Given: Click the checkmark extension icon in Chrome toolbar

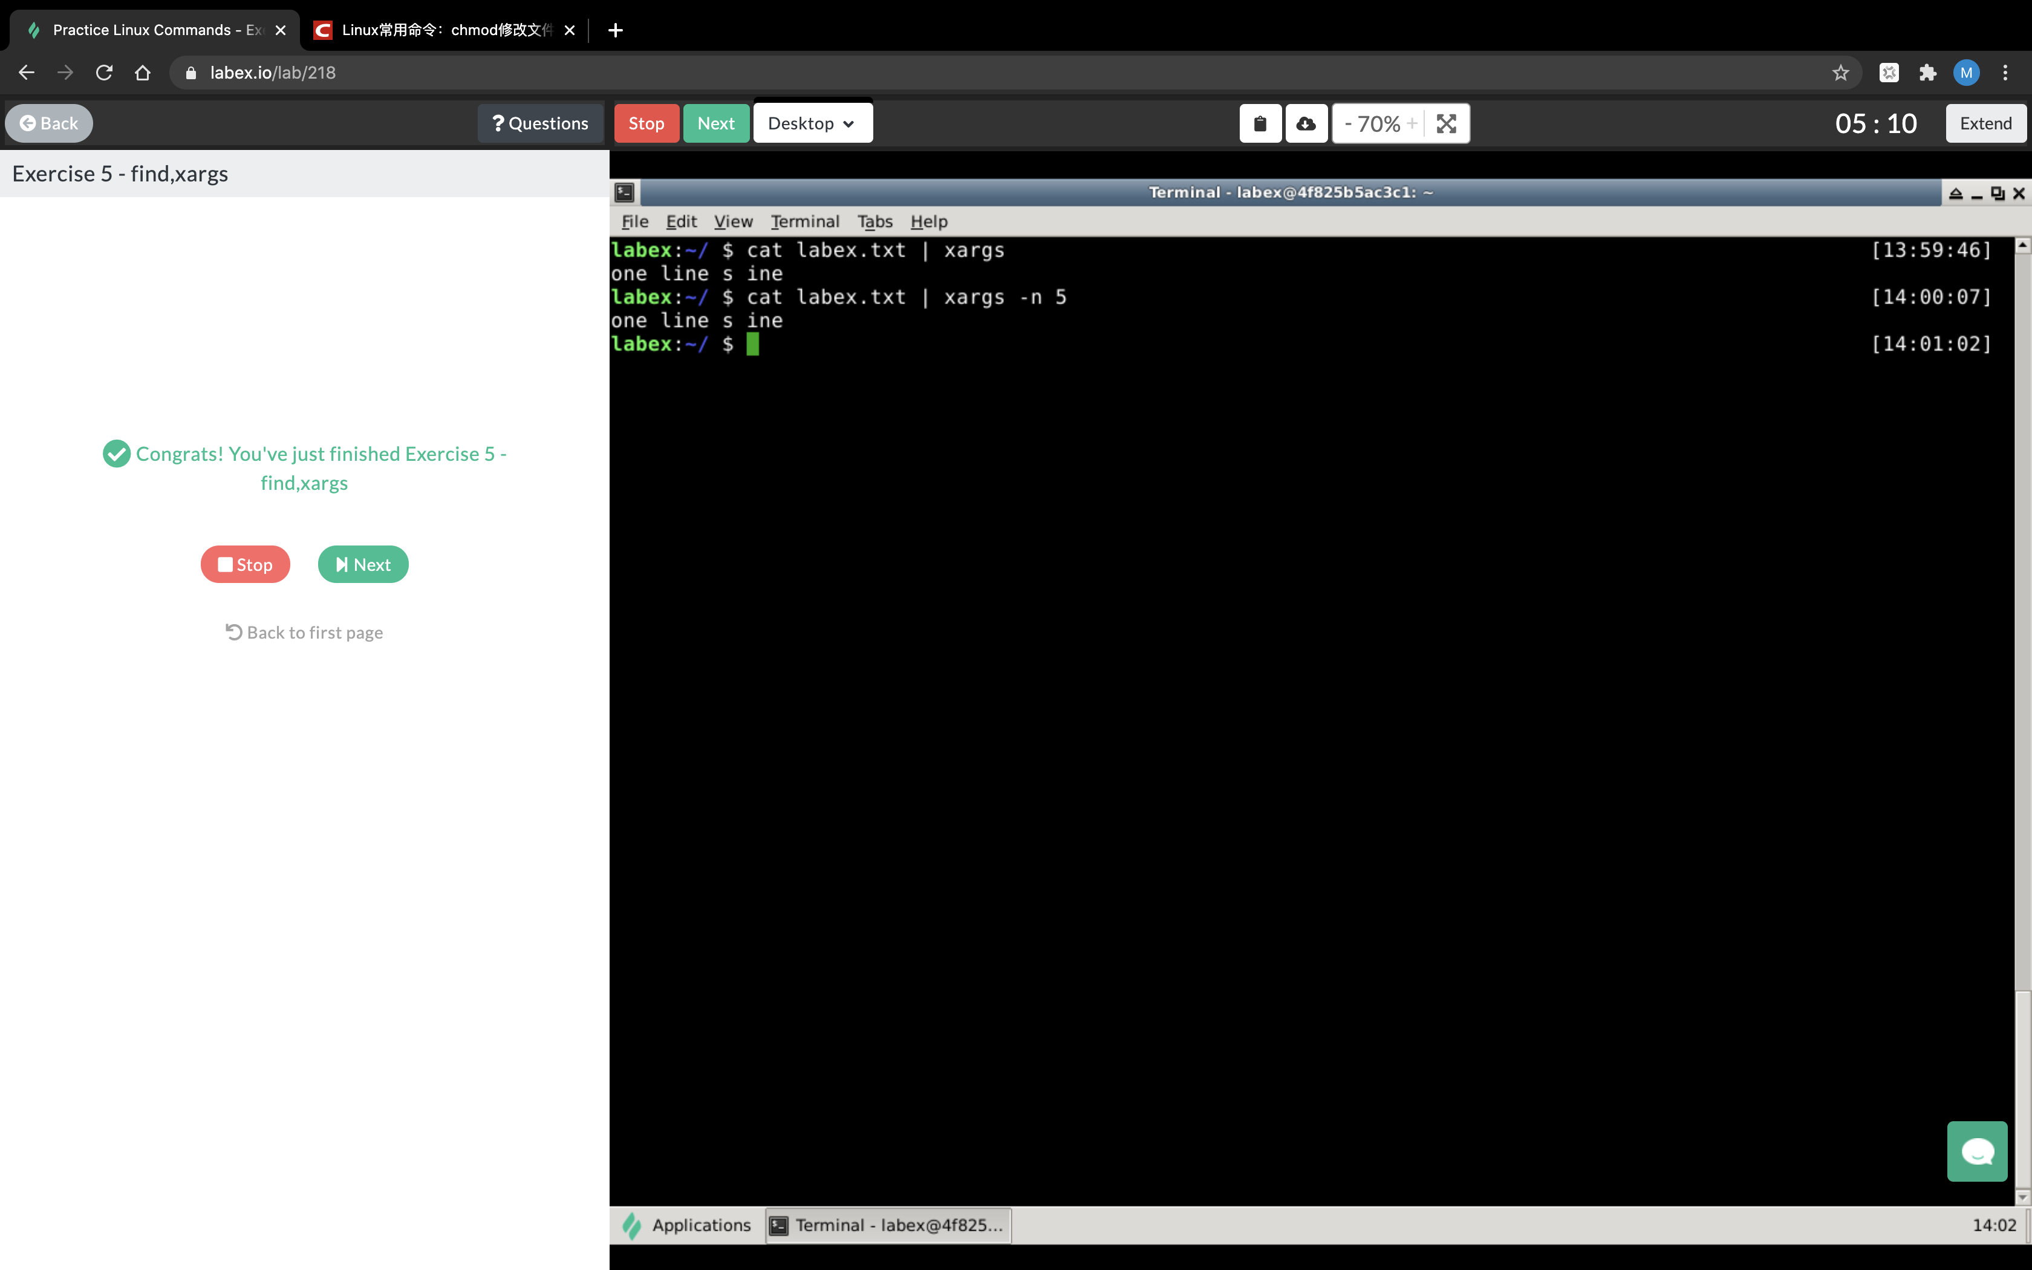Looking at the screenshot, I should point(1889,73).
